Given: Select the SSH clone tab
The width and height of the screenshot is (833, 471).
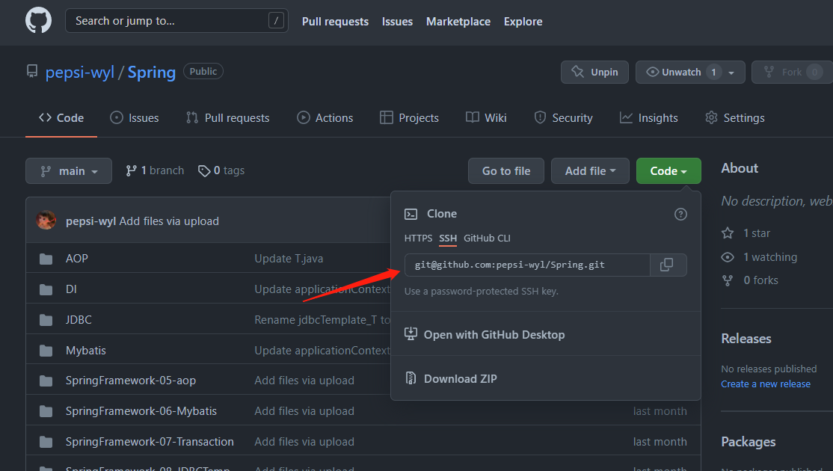Looking at the screenshot, I should (448, 238).
